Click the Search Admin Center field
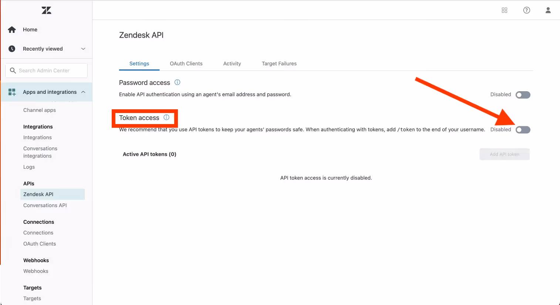This screenshot has width=560, height=305. click(46, 71)
